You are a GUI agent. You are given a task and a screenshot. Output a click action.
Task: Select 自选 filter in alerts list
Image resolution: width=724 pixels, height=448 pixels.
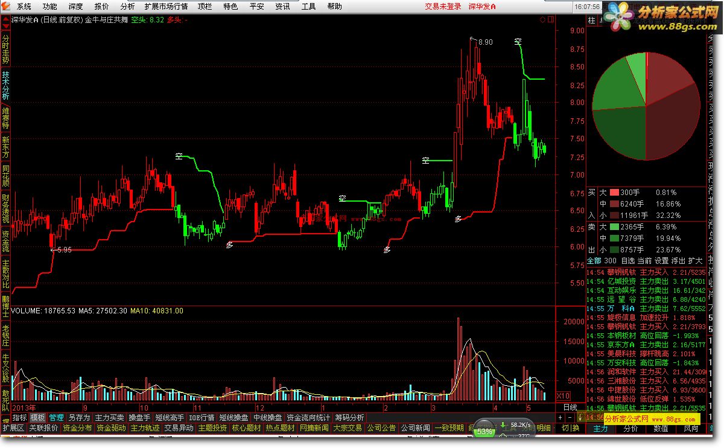pos(627,261)
